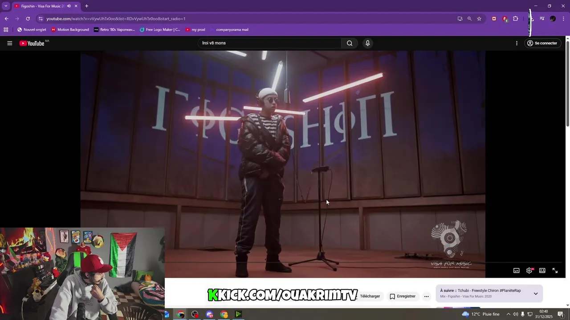Open the Chrome three-dot menu
570x320 pixels.
[x=563, y=19]
